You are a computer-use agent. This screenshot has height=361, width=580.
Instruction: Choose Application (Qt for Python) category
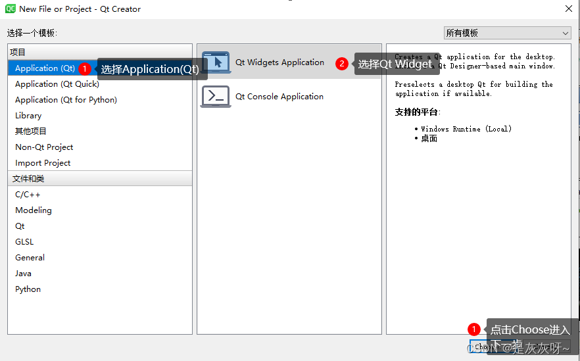pyautogui.click(x=66, y=100)
